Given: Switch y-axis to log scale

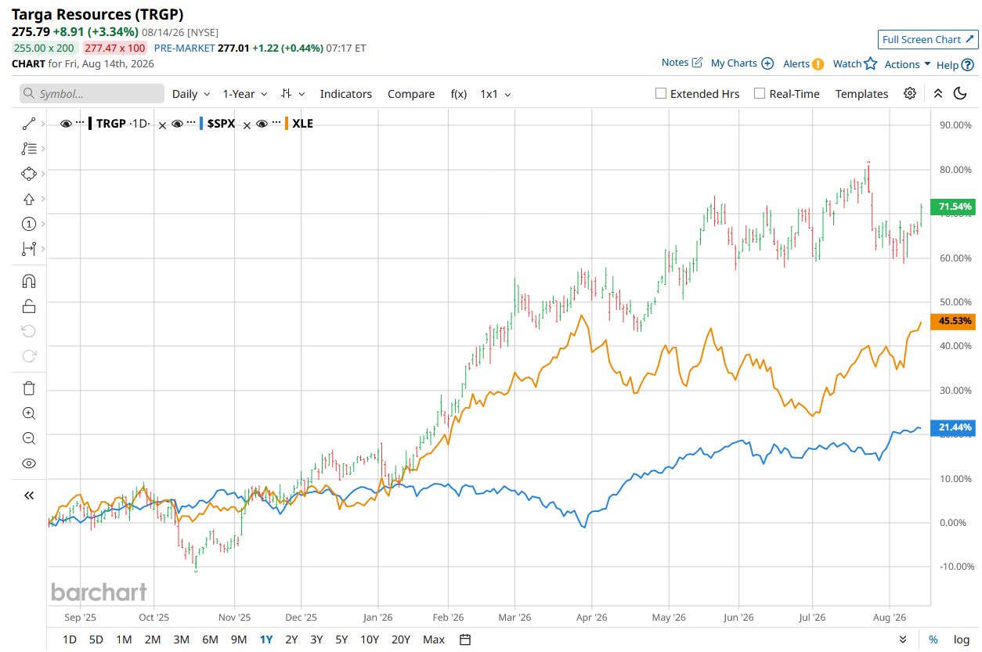Looking at the screenshot, I should click(961, 639).
